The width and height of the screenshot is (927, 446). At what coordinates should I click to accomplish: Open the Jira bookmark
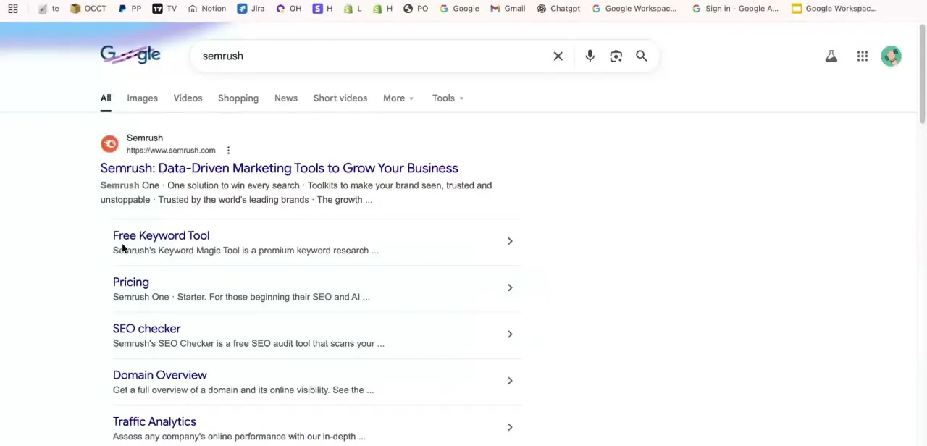(251, 9)
